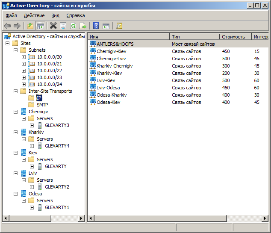Click the cost value 450 for Chernigiv-Kiev
271x233 pixels.
226,51
